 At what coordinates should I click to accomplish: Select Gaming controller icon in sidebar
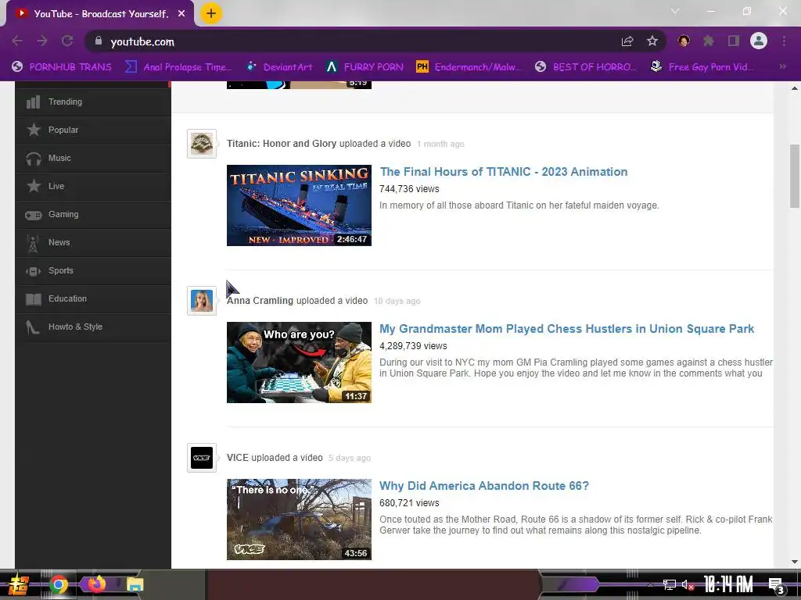click(34, 215)
